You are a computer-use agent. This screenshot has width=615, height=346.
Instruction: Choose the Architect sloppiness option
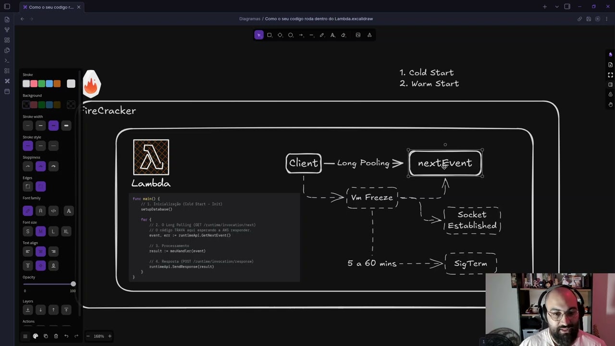pos(28,166)
